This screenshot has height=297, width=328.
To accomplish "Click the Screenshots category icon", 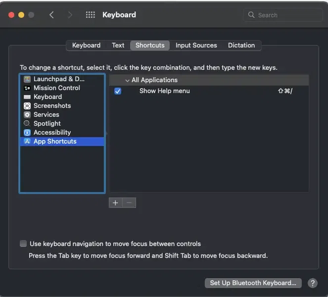I will [x=27, y=106].
